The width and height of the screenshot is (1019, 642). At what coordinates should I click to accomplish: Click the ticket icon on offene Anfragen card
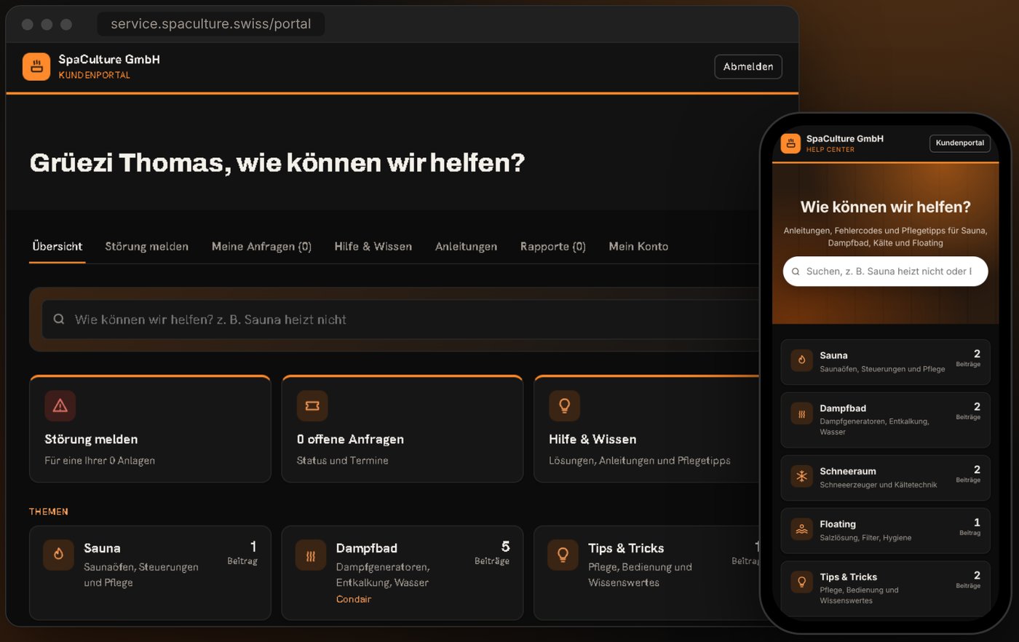pyautogui.click(x=312, y=405)
